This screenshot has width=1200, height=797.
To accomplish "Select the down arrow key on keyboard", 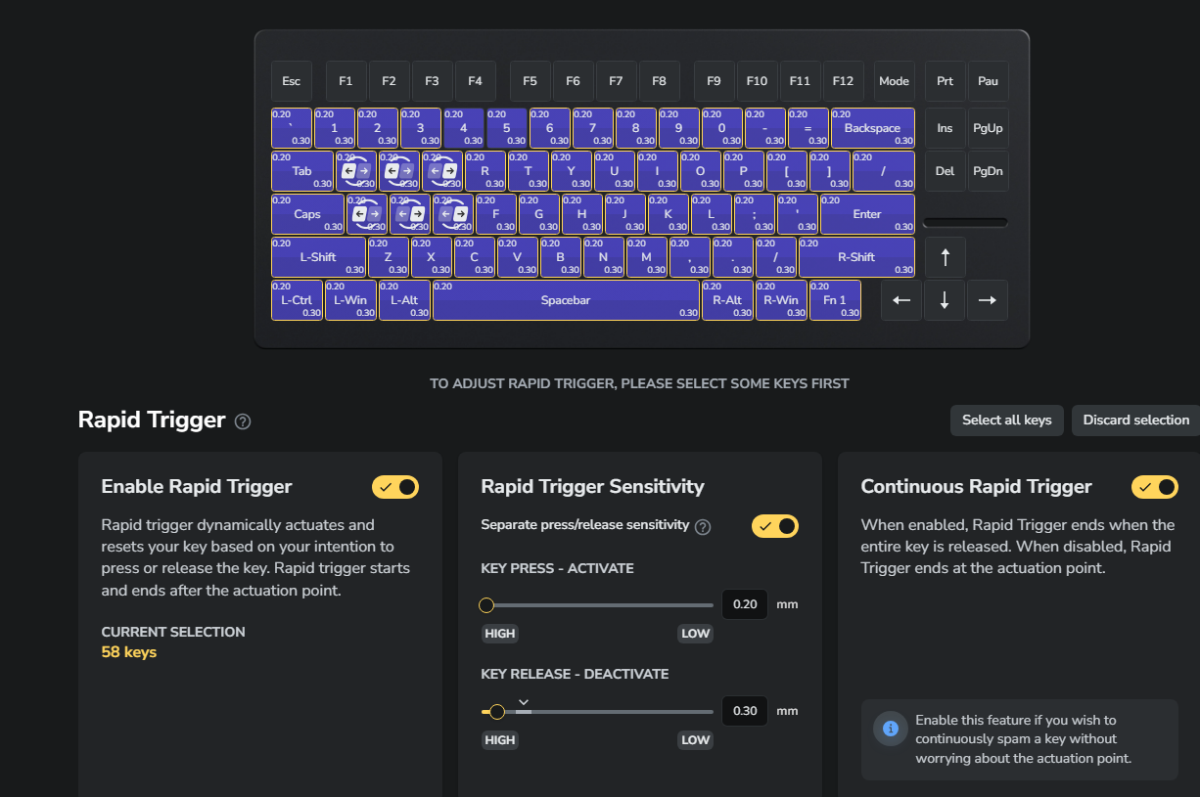I will point(945,300).
